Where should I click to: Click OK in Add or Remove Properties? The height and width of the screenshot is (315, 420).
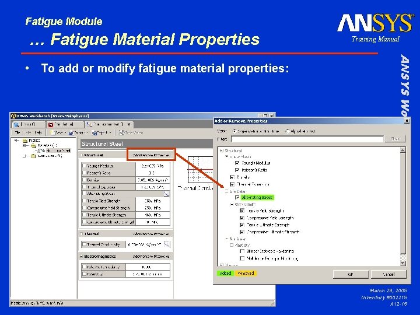[351, 274]
